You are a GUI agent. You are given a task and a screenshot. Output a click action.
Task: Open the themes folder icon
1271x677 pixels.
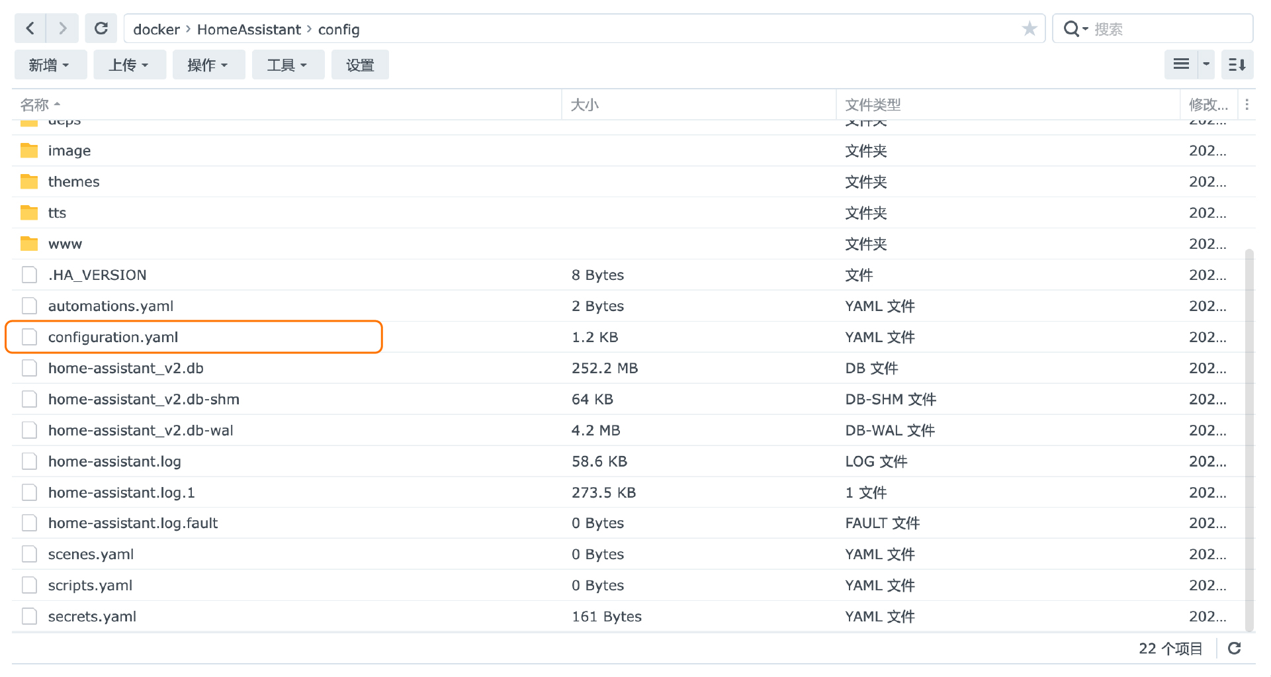coord(29,181)
